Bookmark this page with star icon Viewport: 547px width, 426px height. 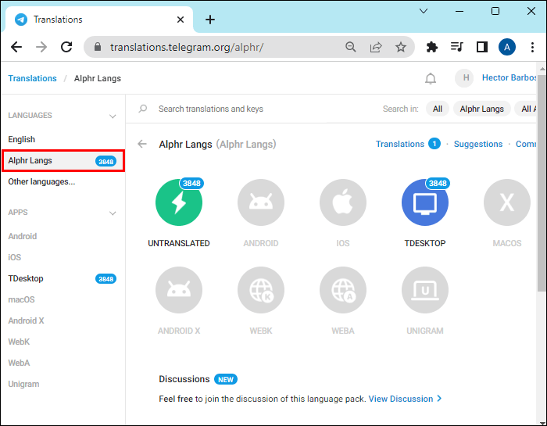pyautogui.click(x=400, y=47)
